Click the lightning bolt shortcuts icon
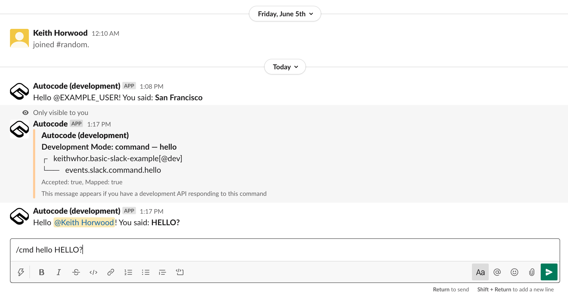 point(21,272)
